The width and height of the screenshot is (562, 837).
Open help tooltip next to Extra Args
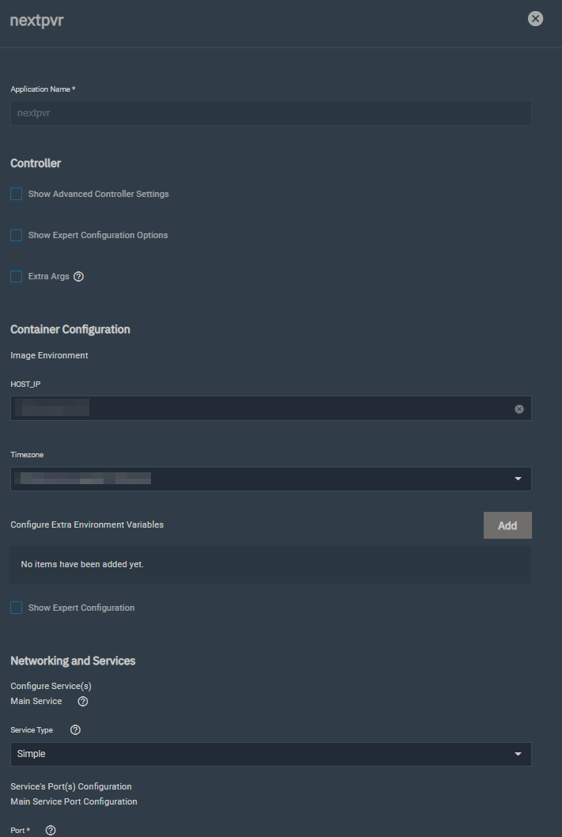[78, 277]
